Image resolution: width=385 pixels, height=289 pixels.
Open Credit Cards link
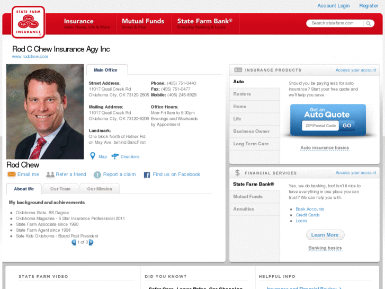click(x=307, y=215)
